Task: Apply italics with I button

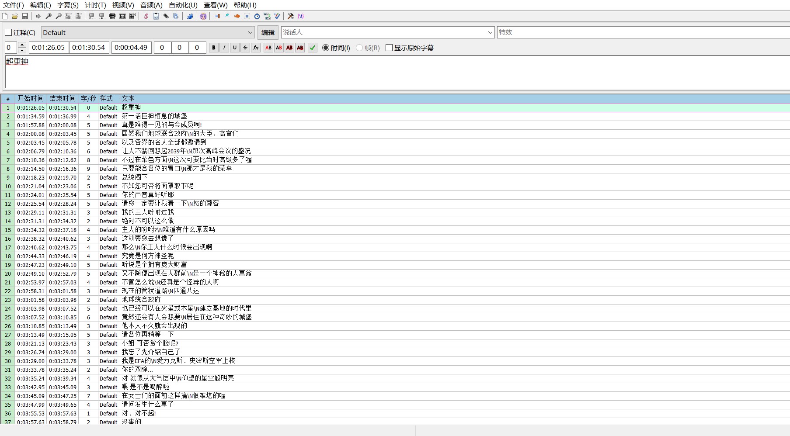Action: coord(224,48)
